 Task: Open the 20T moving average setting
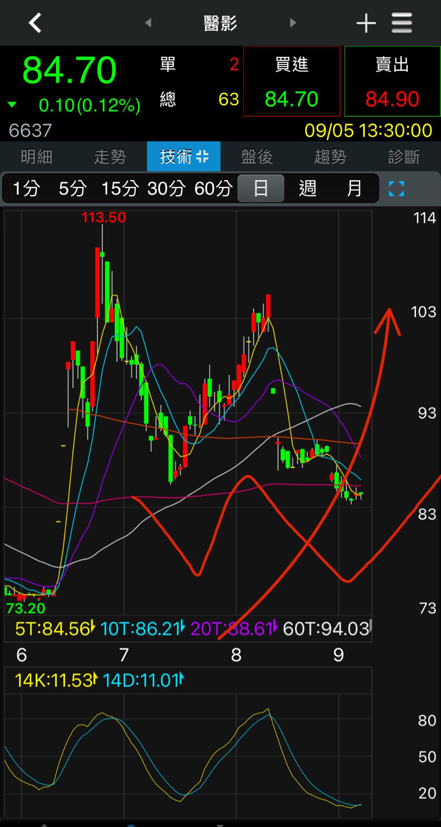[233, 629]
